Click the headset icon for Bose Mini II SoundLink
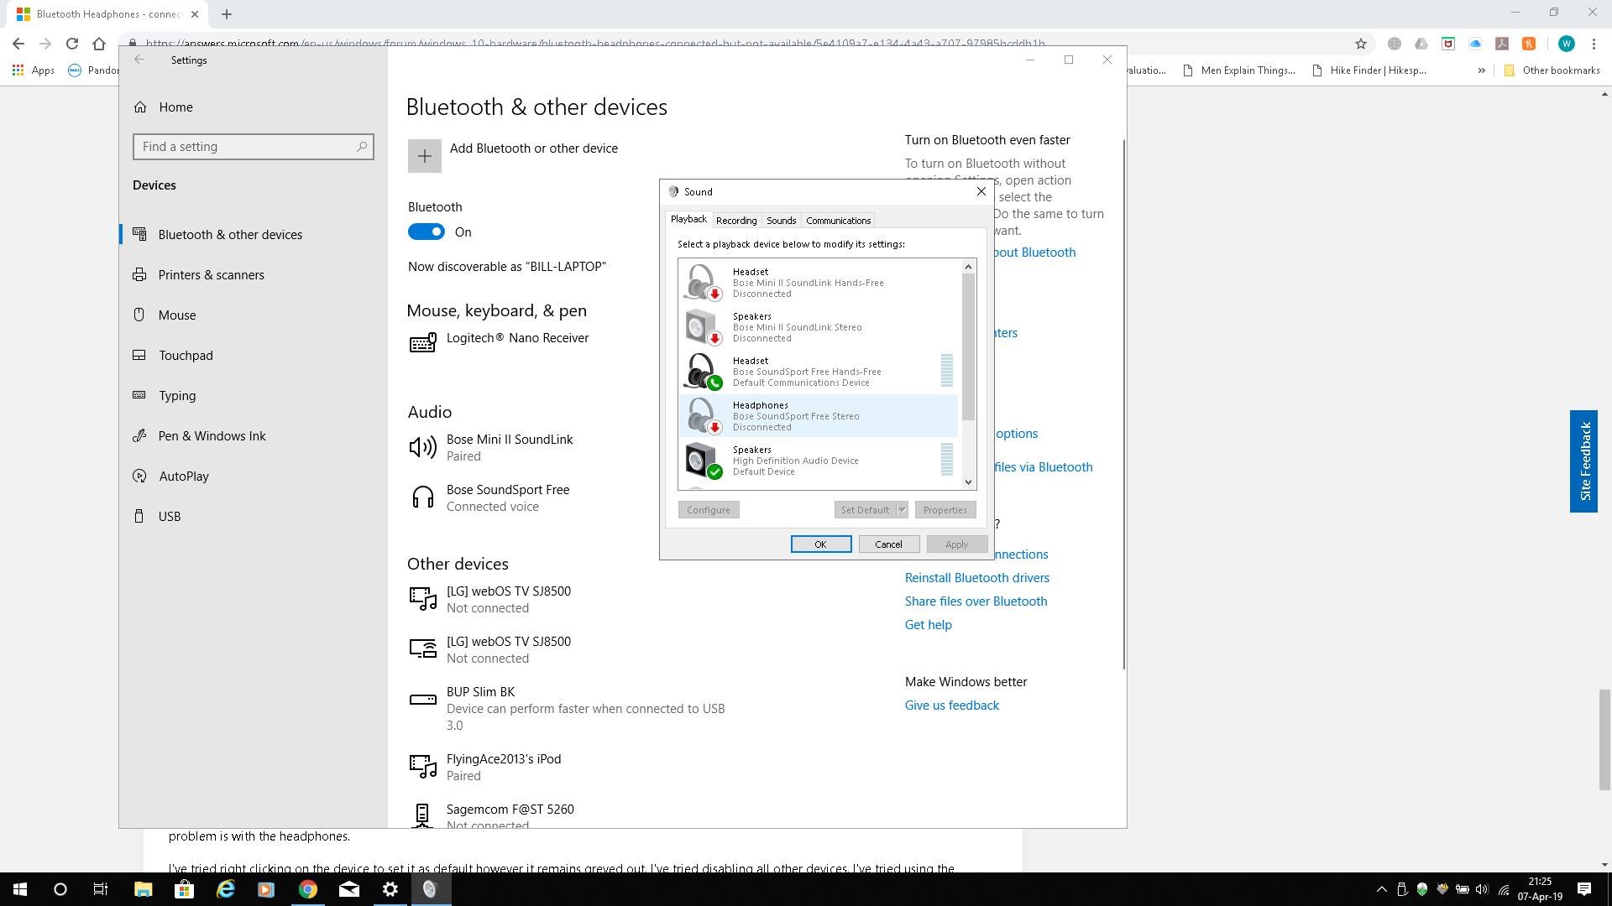Viewport: 1612px width, 906px height. [701, 282]
